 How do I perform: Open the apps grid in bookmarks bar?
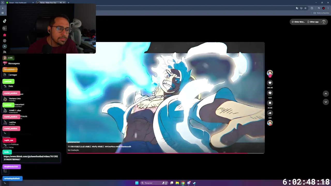pos(3,13)
